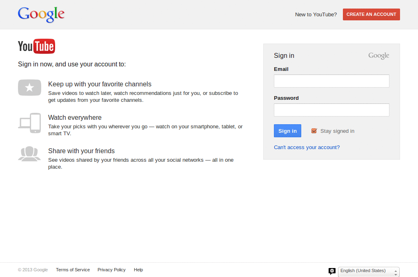
Task: Open the Privacy Policy link
Action: 111,270
